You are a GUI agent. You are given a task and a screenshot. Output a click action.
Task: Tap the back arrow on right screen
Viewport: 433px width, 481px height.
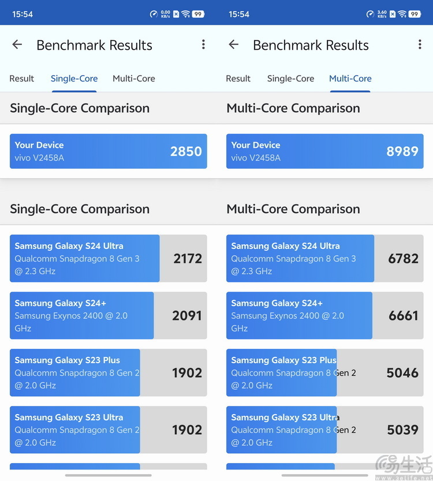(234, 45)
